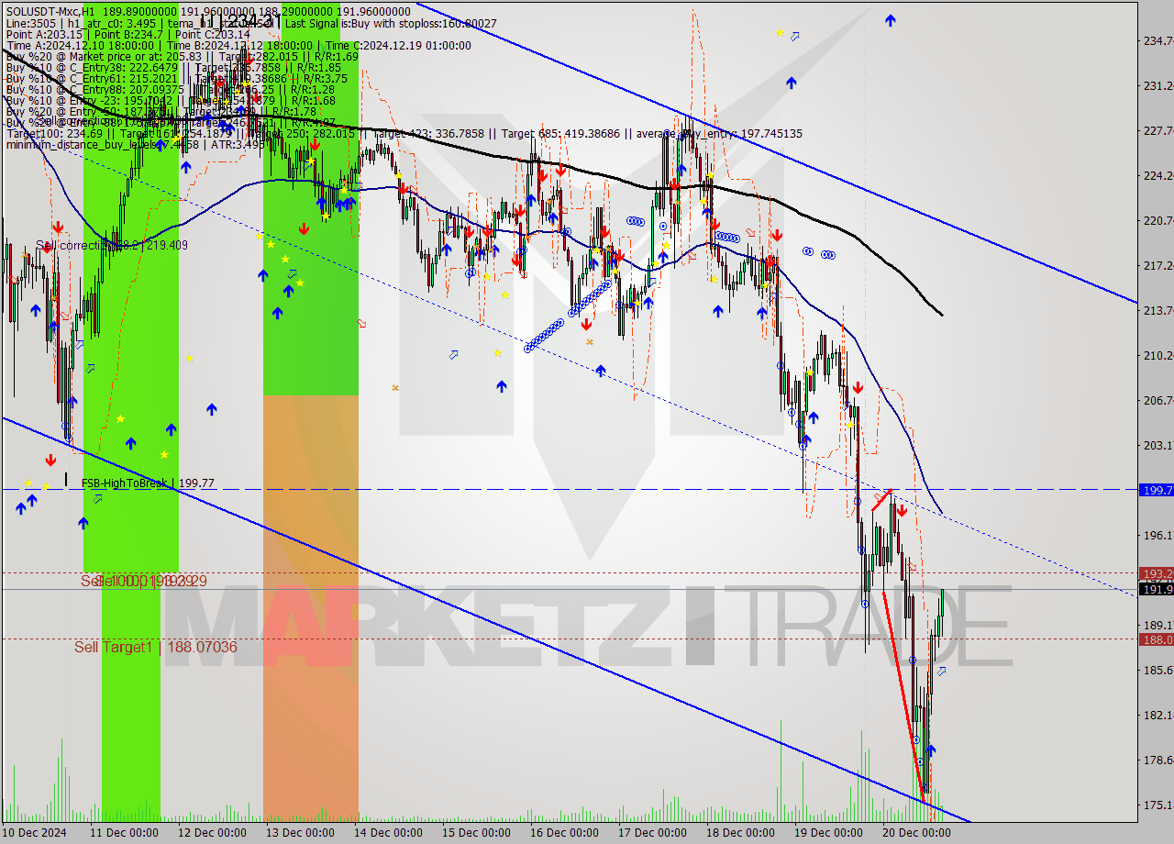Image resolution: width=1174 pixels, height=844 pixels.
Task: Click the 'FSB-HighToBreak | 199.77' label
Action: [148, 483]
